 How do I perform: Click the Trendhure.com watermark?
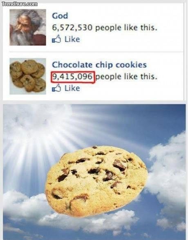[20, 4]
